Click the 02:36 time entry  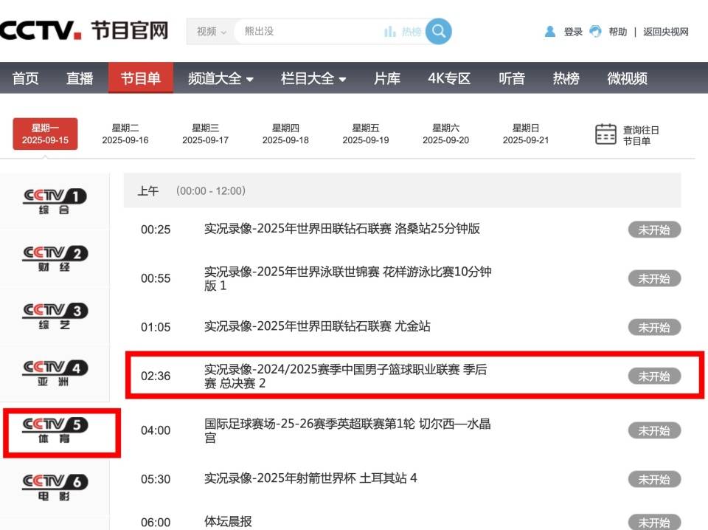click(x=156, y=376)
